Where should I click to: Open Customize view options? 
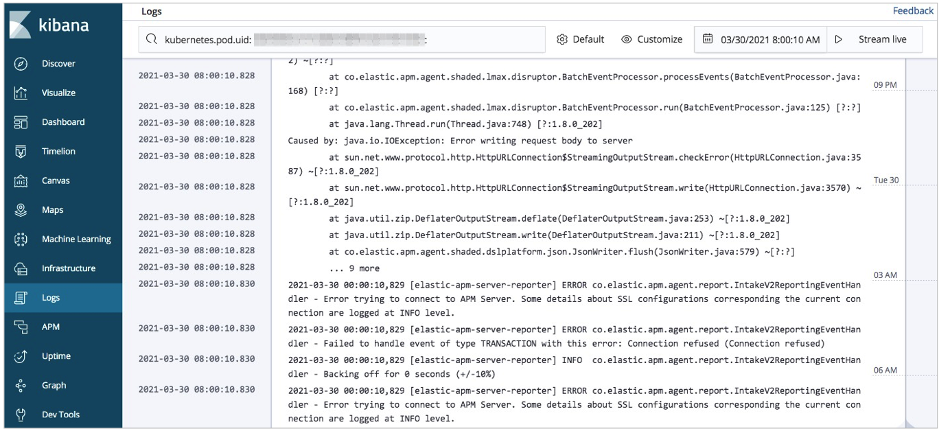tap(651, 40)
